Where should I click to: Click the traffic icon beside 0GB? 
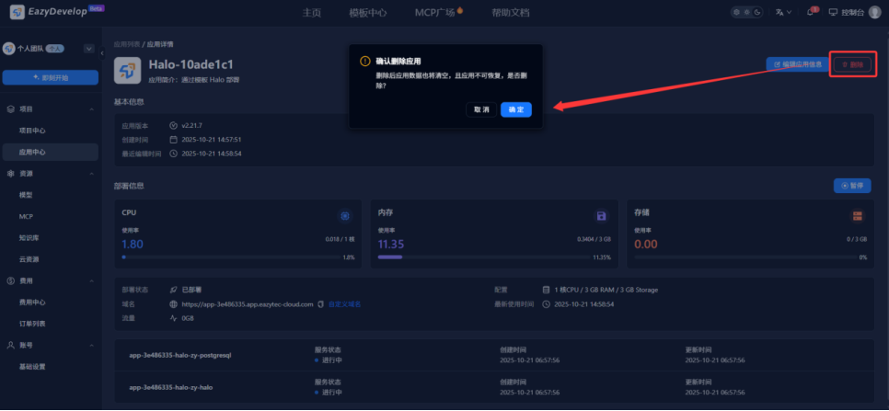coord(174,318)
